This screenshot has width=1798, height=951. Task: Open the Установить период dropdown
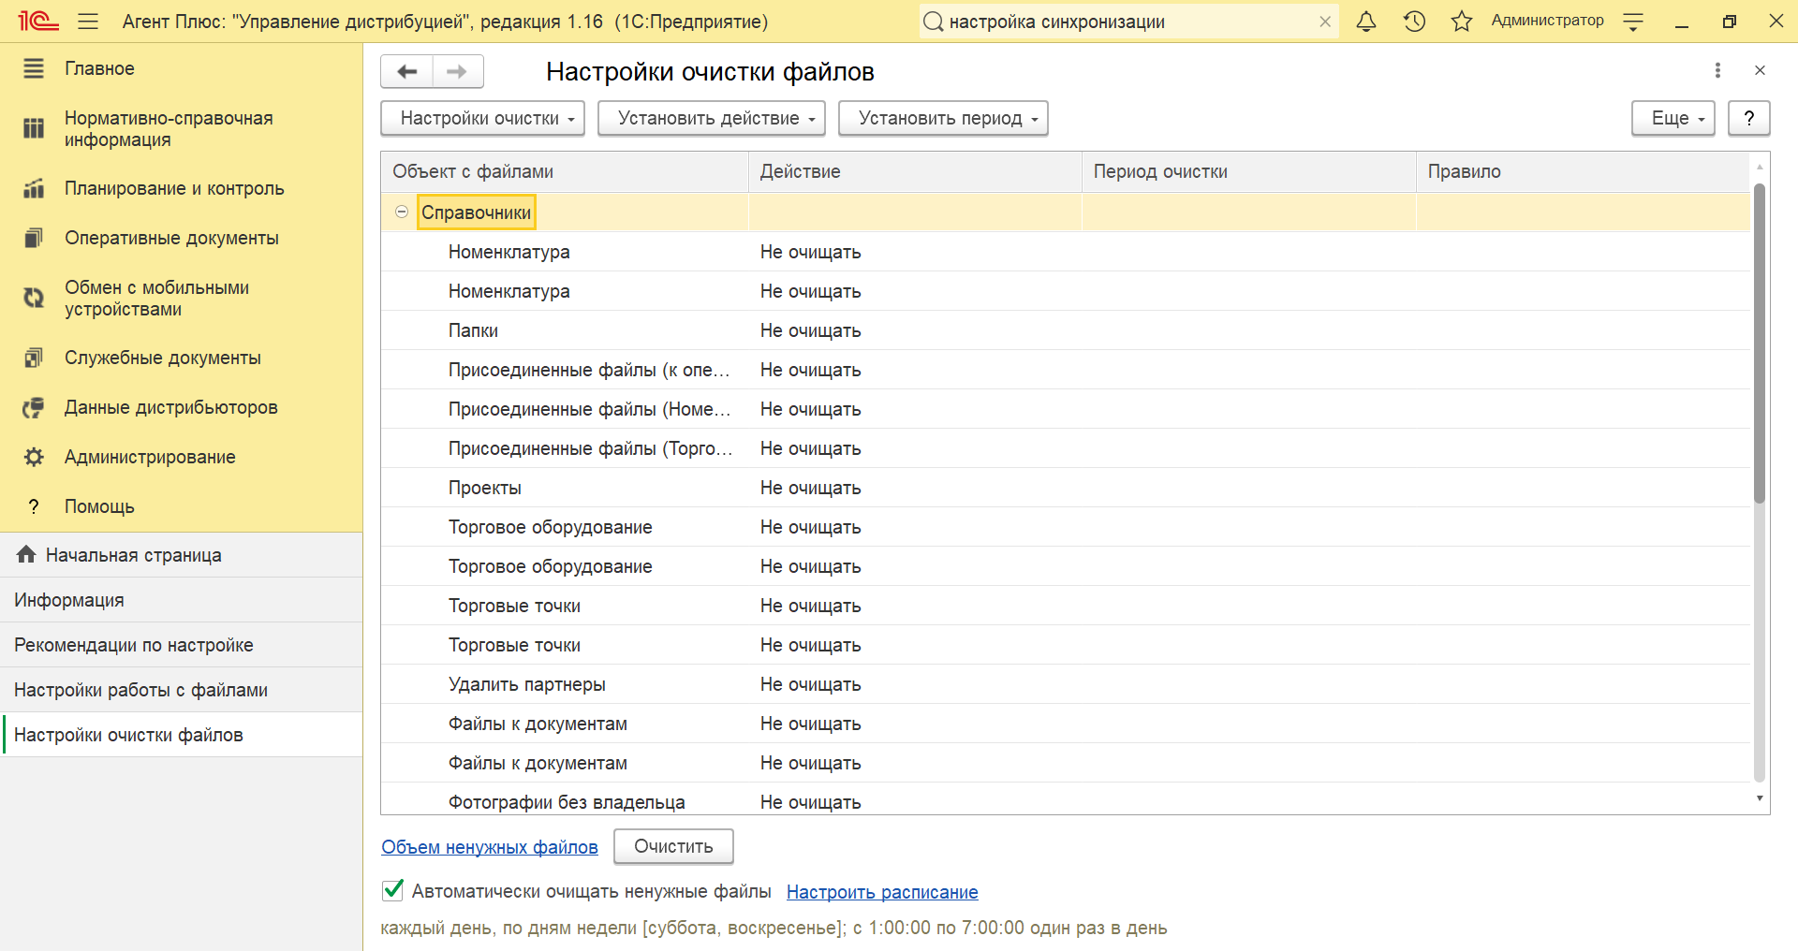(943, 118)
